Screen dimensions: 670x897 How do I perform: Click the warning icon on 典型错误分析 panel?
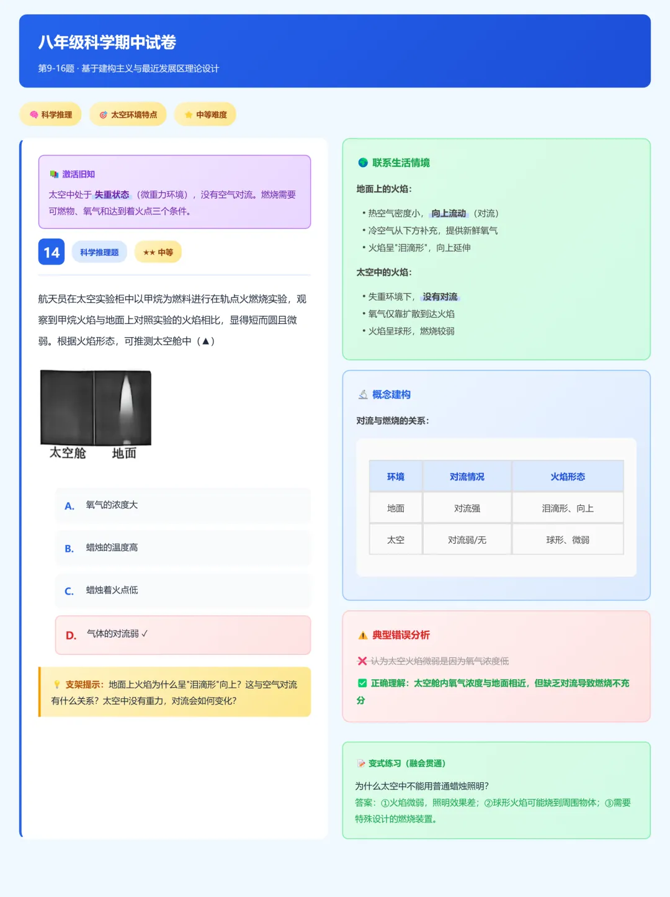point(362,635)
